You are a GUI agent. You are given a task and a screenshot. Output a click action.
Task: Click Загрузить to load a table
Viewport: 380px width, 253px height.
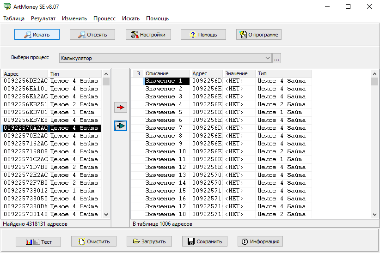point(149,241)
